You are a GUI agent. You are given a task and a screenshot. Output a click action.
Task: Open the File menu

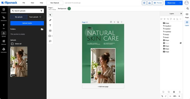[x=24, y=3]
